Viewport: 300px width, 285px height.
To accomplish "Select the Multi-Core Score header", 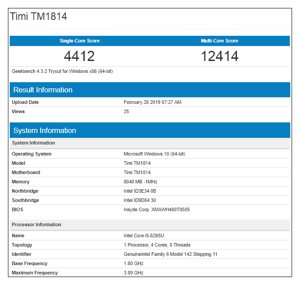I will coord(219,41).
